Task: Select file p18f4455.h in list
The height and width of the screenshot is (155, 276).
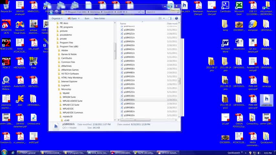Action: [129, 65]
